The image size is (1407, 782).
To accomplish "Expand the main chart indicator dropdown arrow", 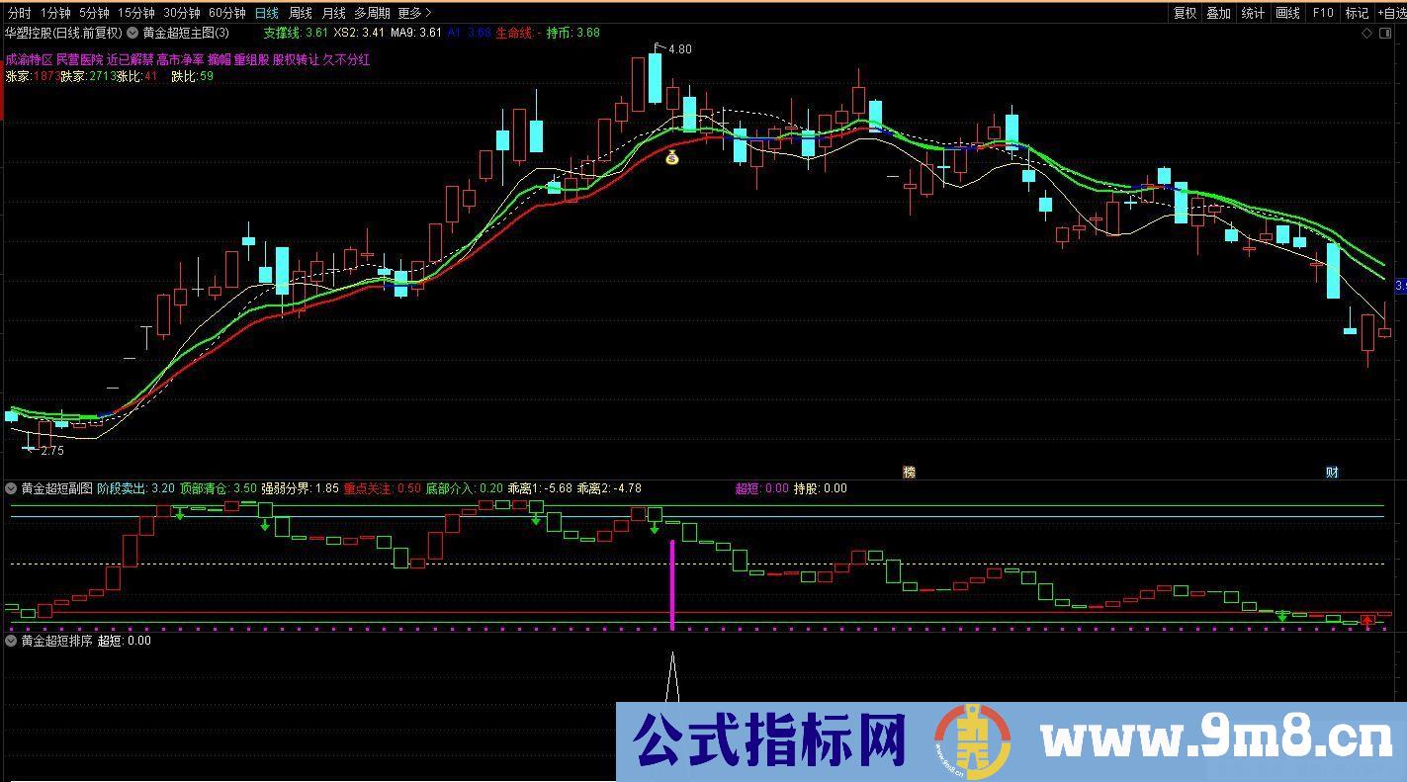I will (x=132, y=33).
